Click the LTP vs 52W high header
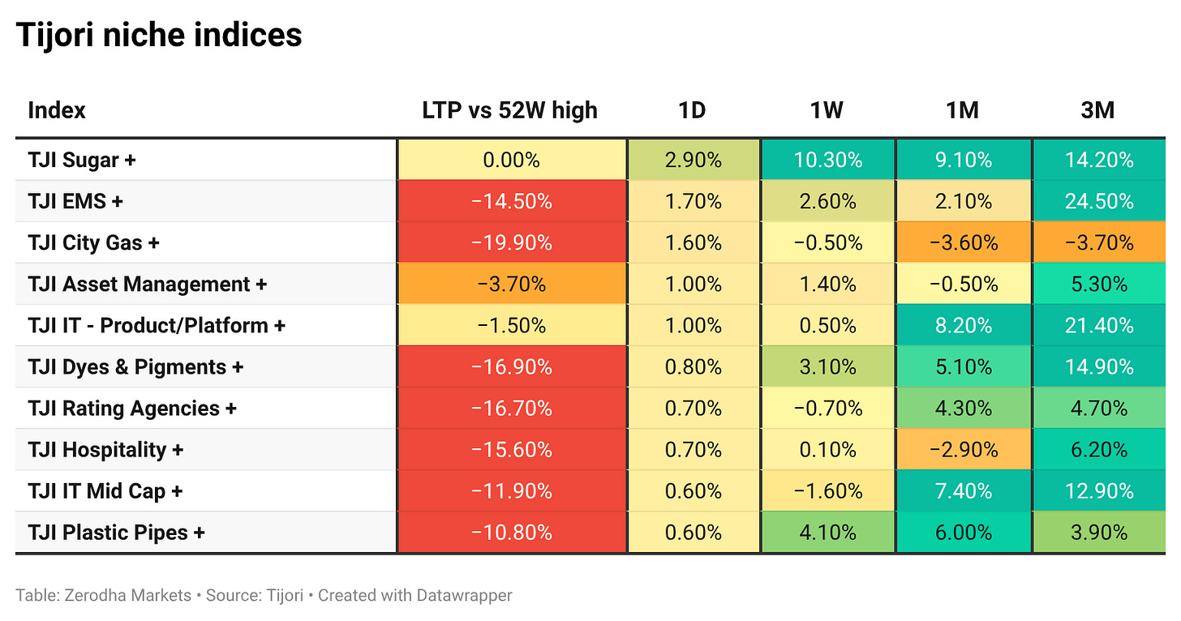 click(x=510, y=109)
